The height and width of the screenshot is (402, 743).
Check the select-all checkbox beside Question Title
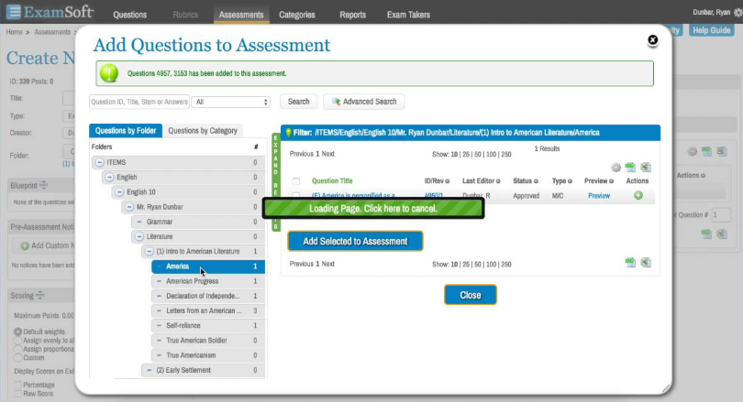point(295,181)
